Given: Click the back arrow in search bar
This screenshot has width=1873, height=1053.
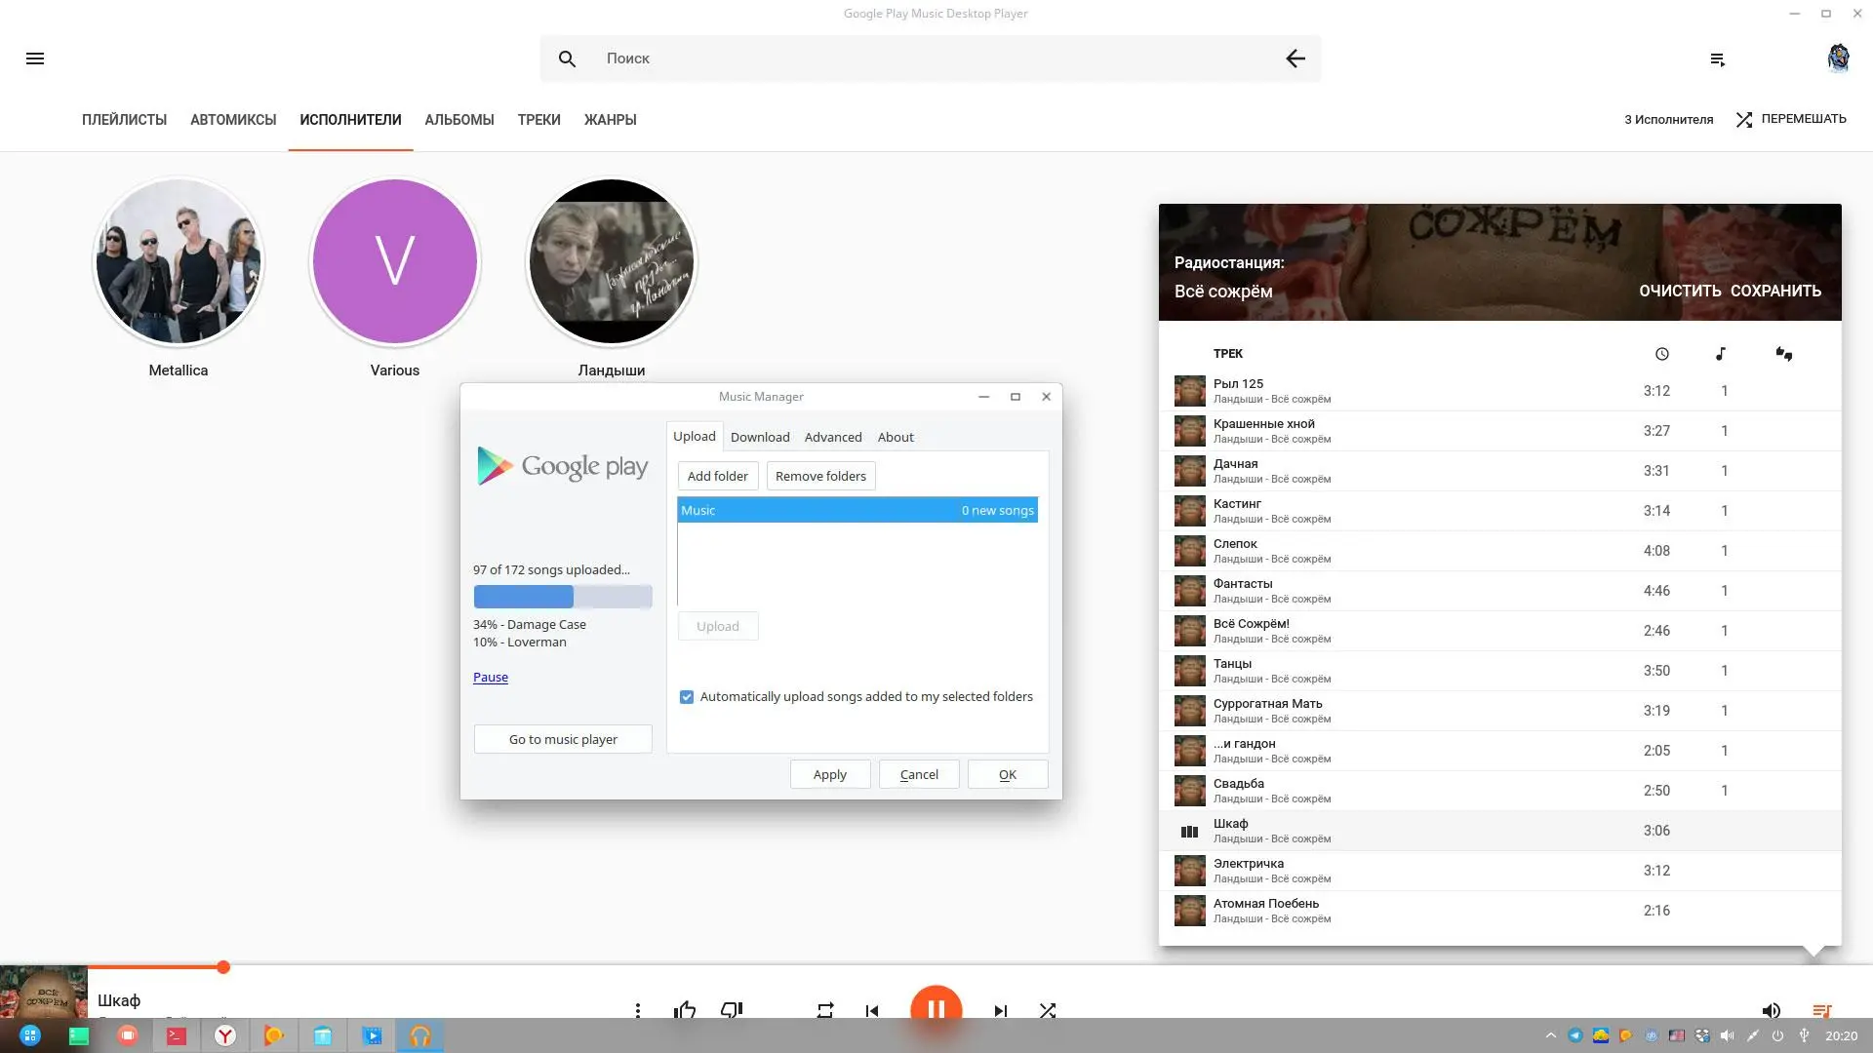Looking at the screenshot, I should (1295, 58).
